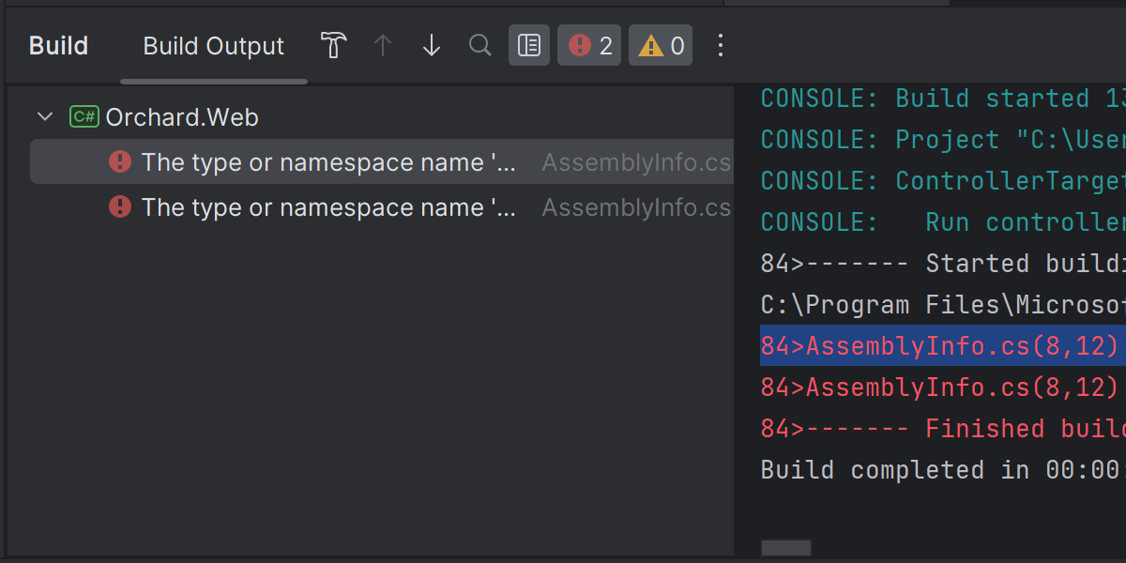Image resolution: width=1126 pixels, height=563 pixels.
Task: Select the first type or namespace error
Action: 328,162
